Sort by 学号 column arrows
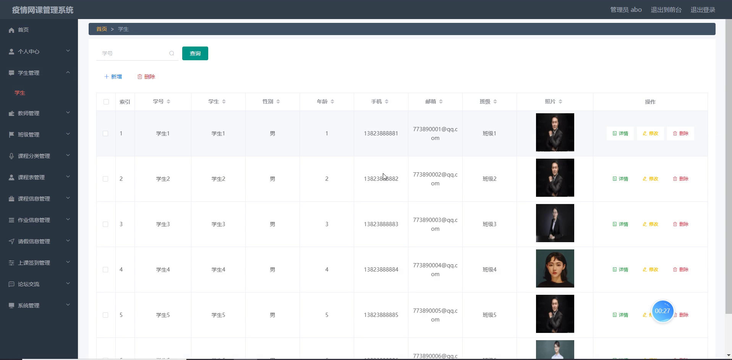The width and height of the screenshot is (732, 360). (168, 101)
